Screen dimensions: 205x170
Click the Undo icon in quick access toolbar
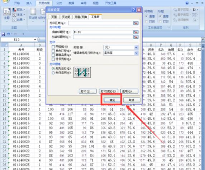pyautogui.click(x=8, y=34)
